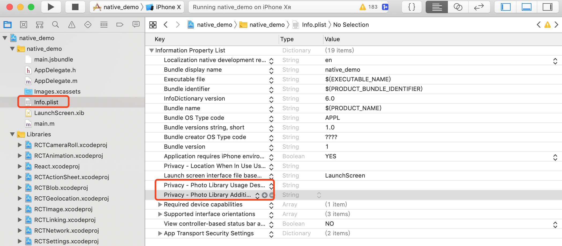This screenshot has width=562, height=246.
Task: Click native_demo project in jump bar
Action: (210, 25)
